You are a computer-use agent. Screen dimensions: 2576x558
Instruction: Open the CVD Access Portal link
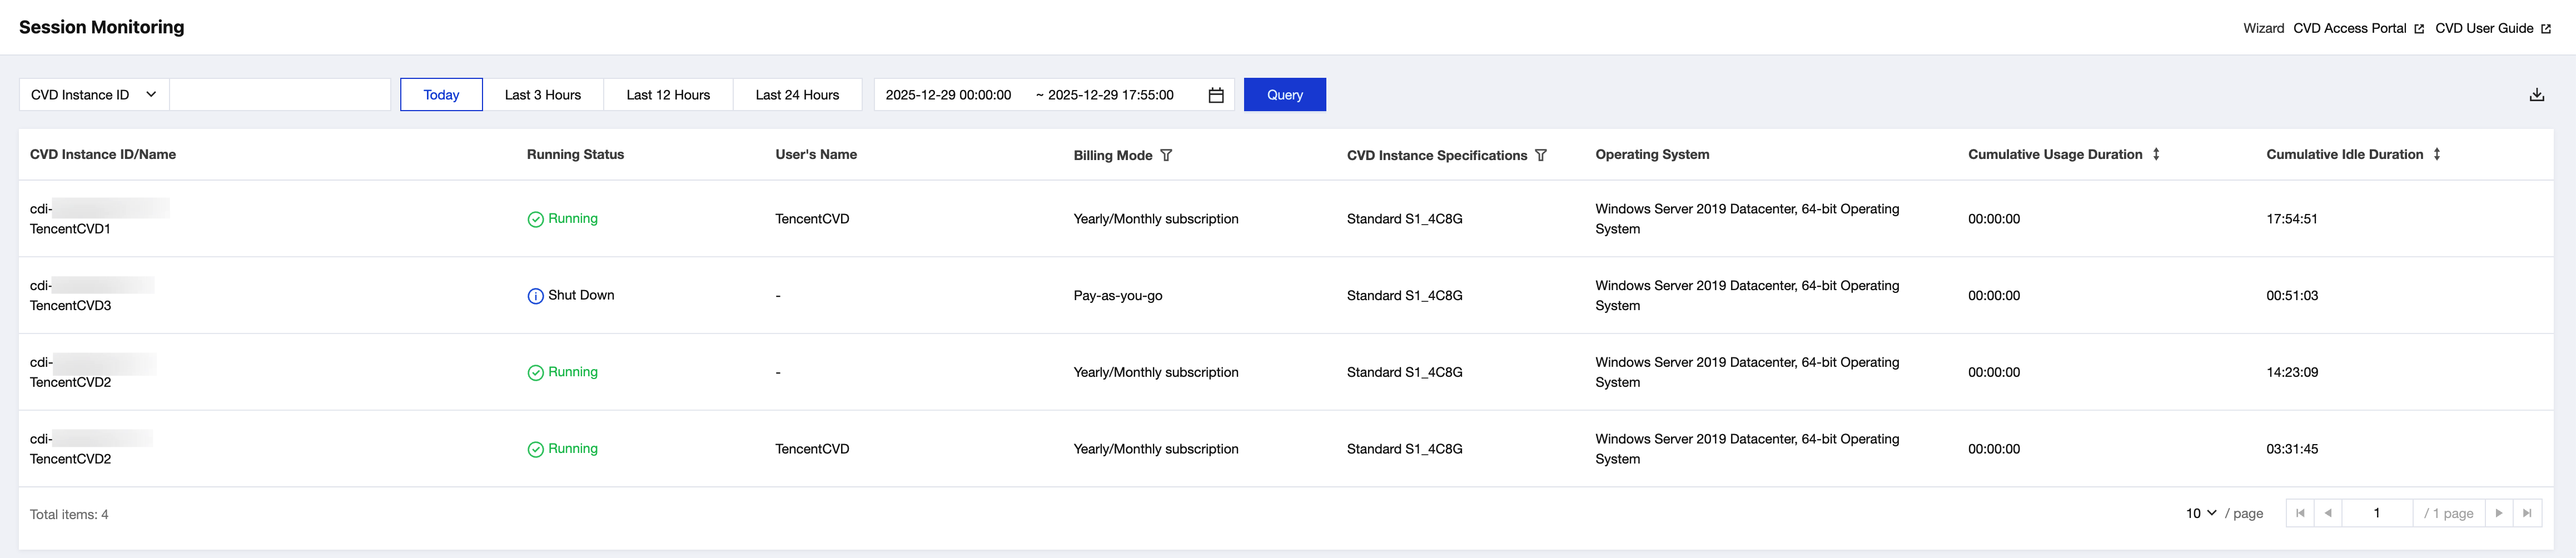2357,28
